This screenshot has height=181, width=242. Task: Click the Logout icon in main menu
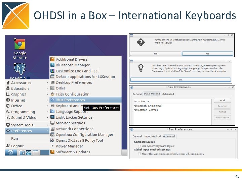8,145
